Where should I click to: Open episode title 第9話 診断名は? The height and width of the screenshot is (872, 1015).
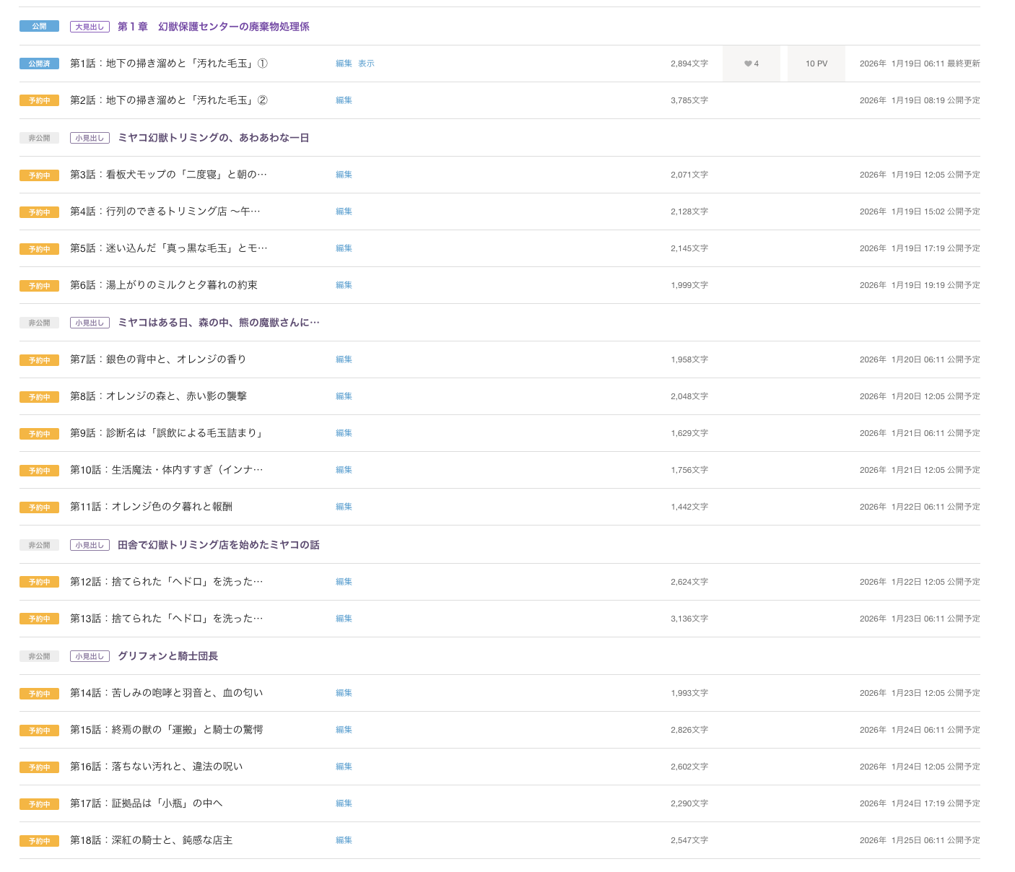pos(167,433)
